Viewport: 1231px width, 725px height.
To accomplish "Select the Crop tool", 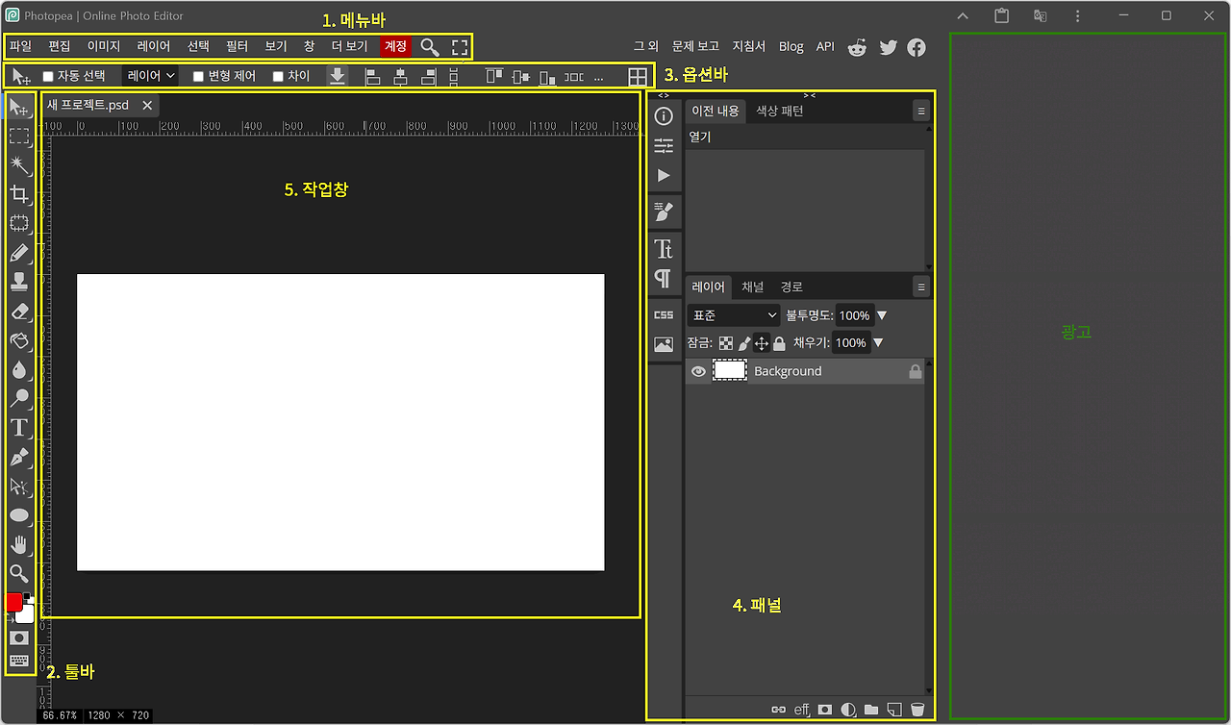I will [19, 195].
